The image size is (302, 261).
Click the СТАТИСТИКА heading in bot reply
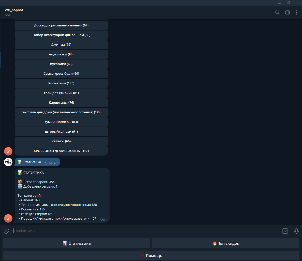tap(34, 173)
